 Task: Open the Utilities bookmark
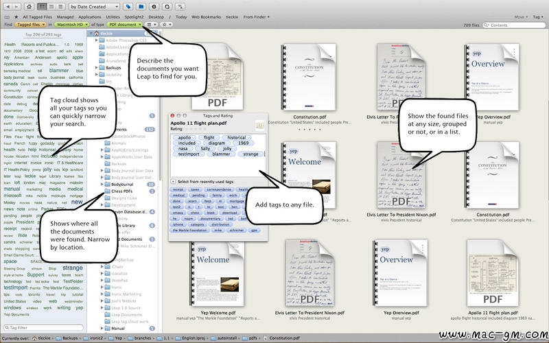click(x=113, y=16)
